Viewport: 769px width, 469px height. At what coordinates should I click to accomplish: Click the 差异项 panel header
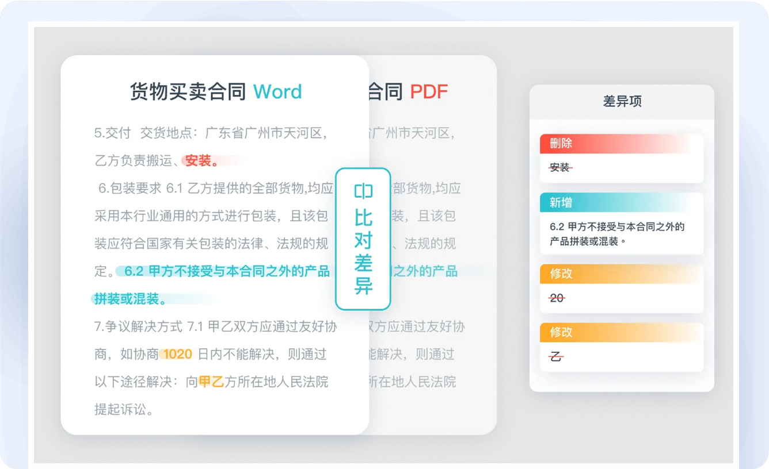[622, 102]
